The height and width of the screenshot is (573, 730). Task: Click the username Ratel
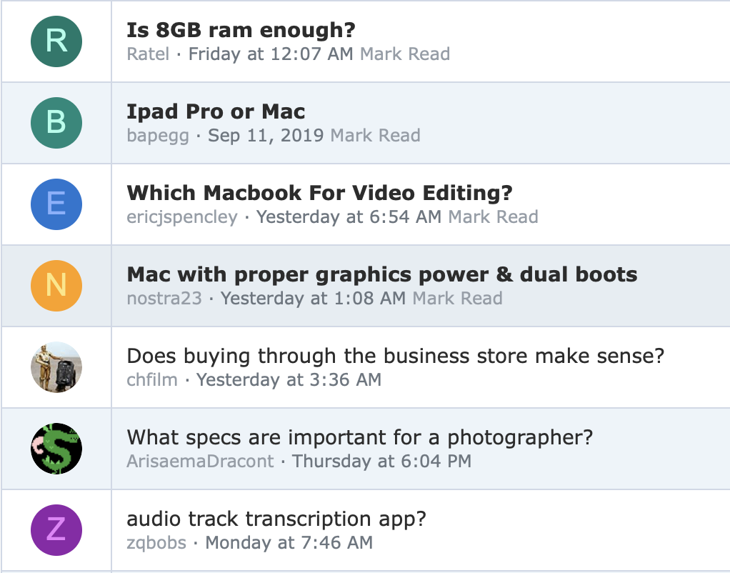tap(148, 54)
